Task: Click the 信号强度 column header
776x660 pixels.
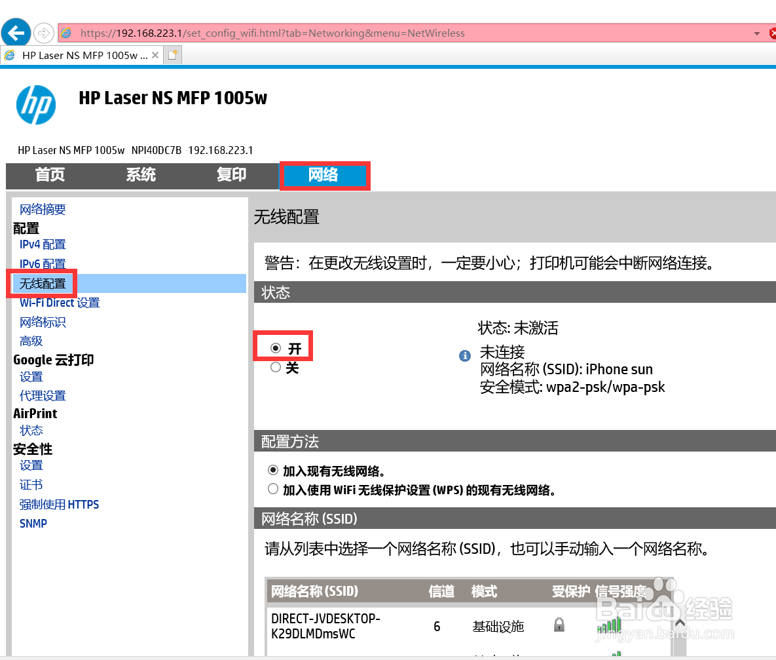Action: [x=620, y=591]
